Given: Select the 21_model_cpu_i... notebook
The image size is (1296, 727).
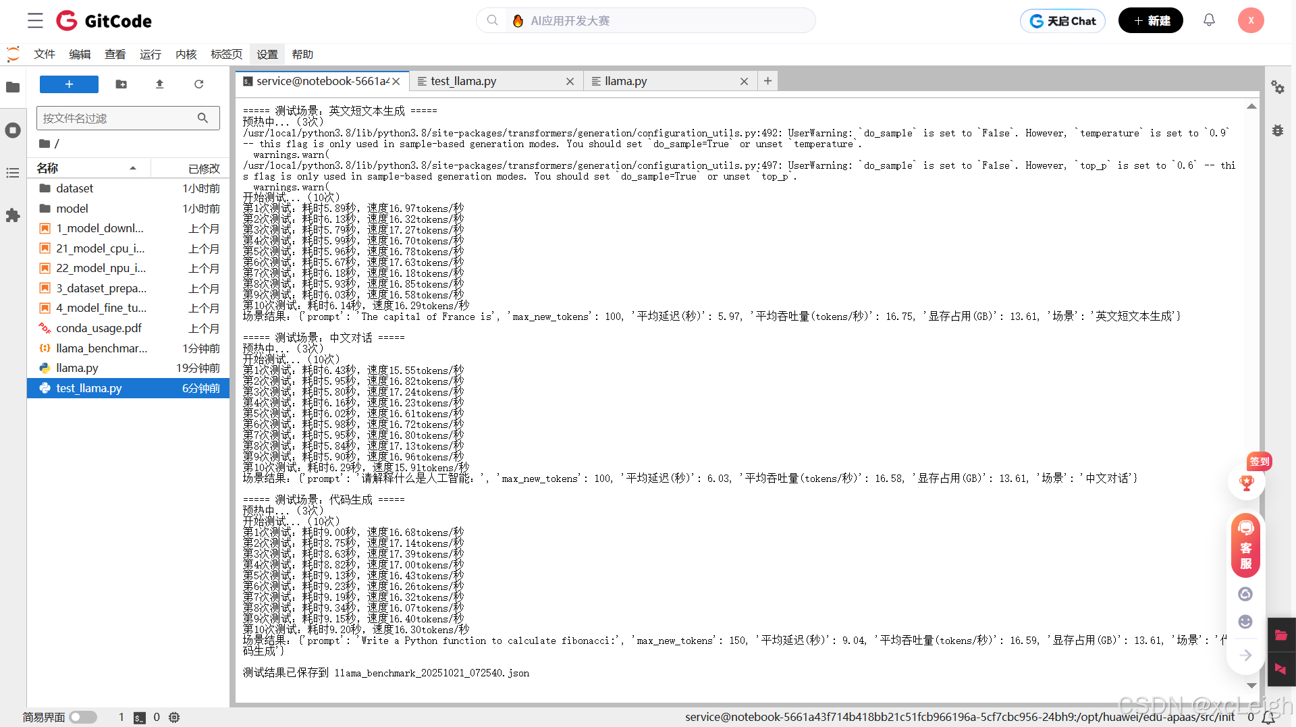Looking at the screenshot, I should point(128,248).
